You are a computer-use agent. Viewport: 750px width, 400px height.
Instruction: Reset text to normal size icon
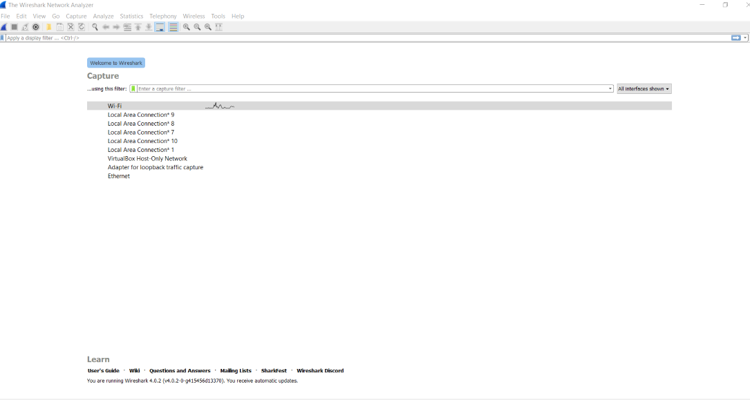[x=208, y=27]
